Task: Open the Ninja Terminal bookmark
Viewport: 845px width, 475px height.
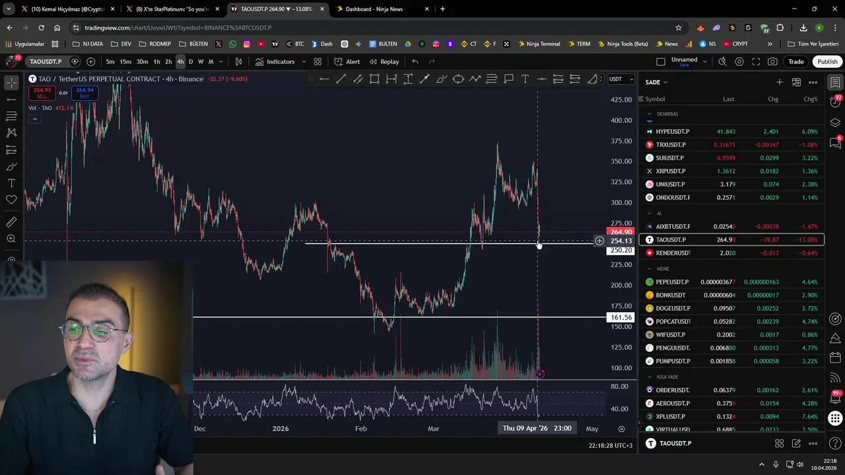Action: point(539,44)
